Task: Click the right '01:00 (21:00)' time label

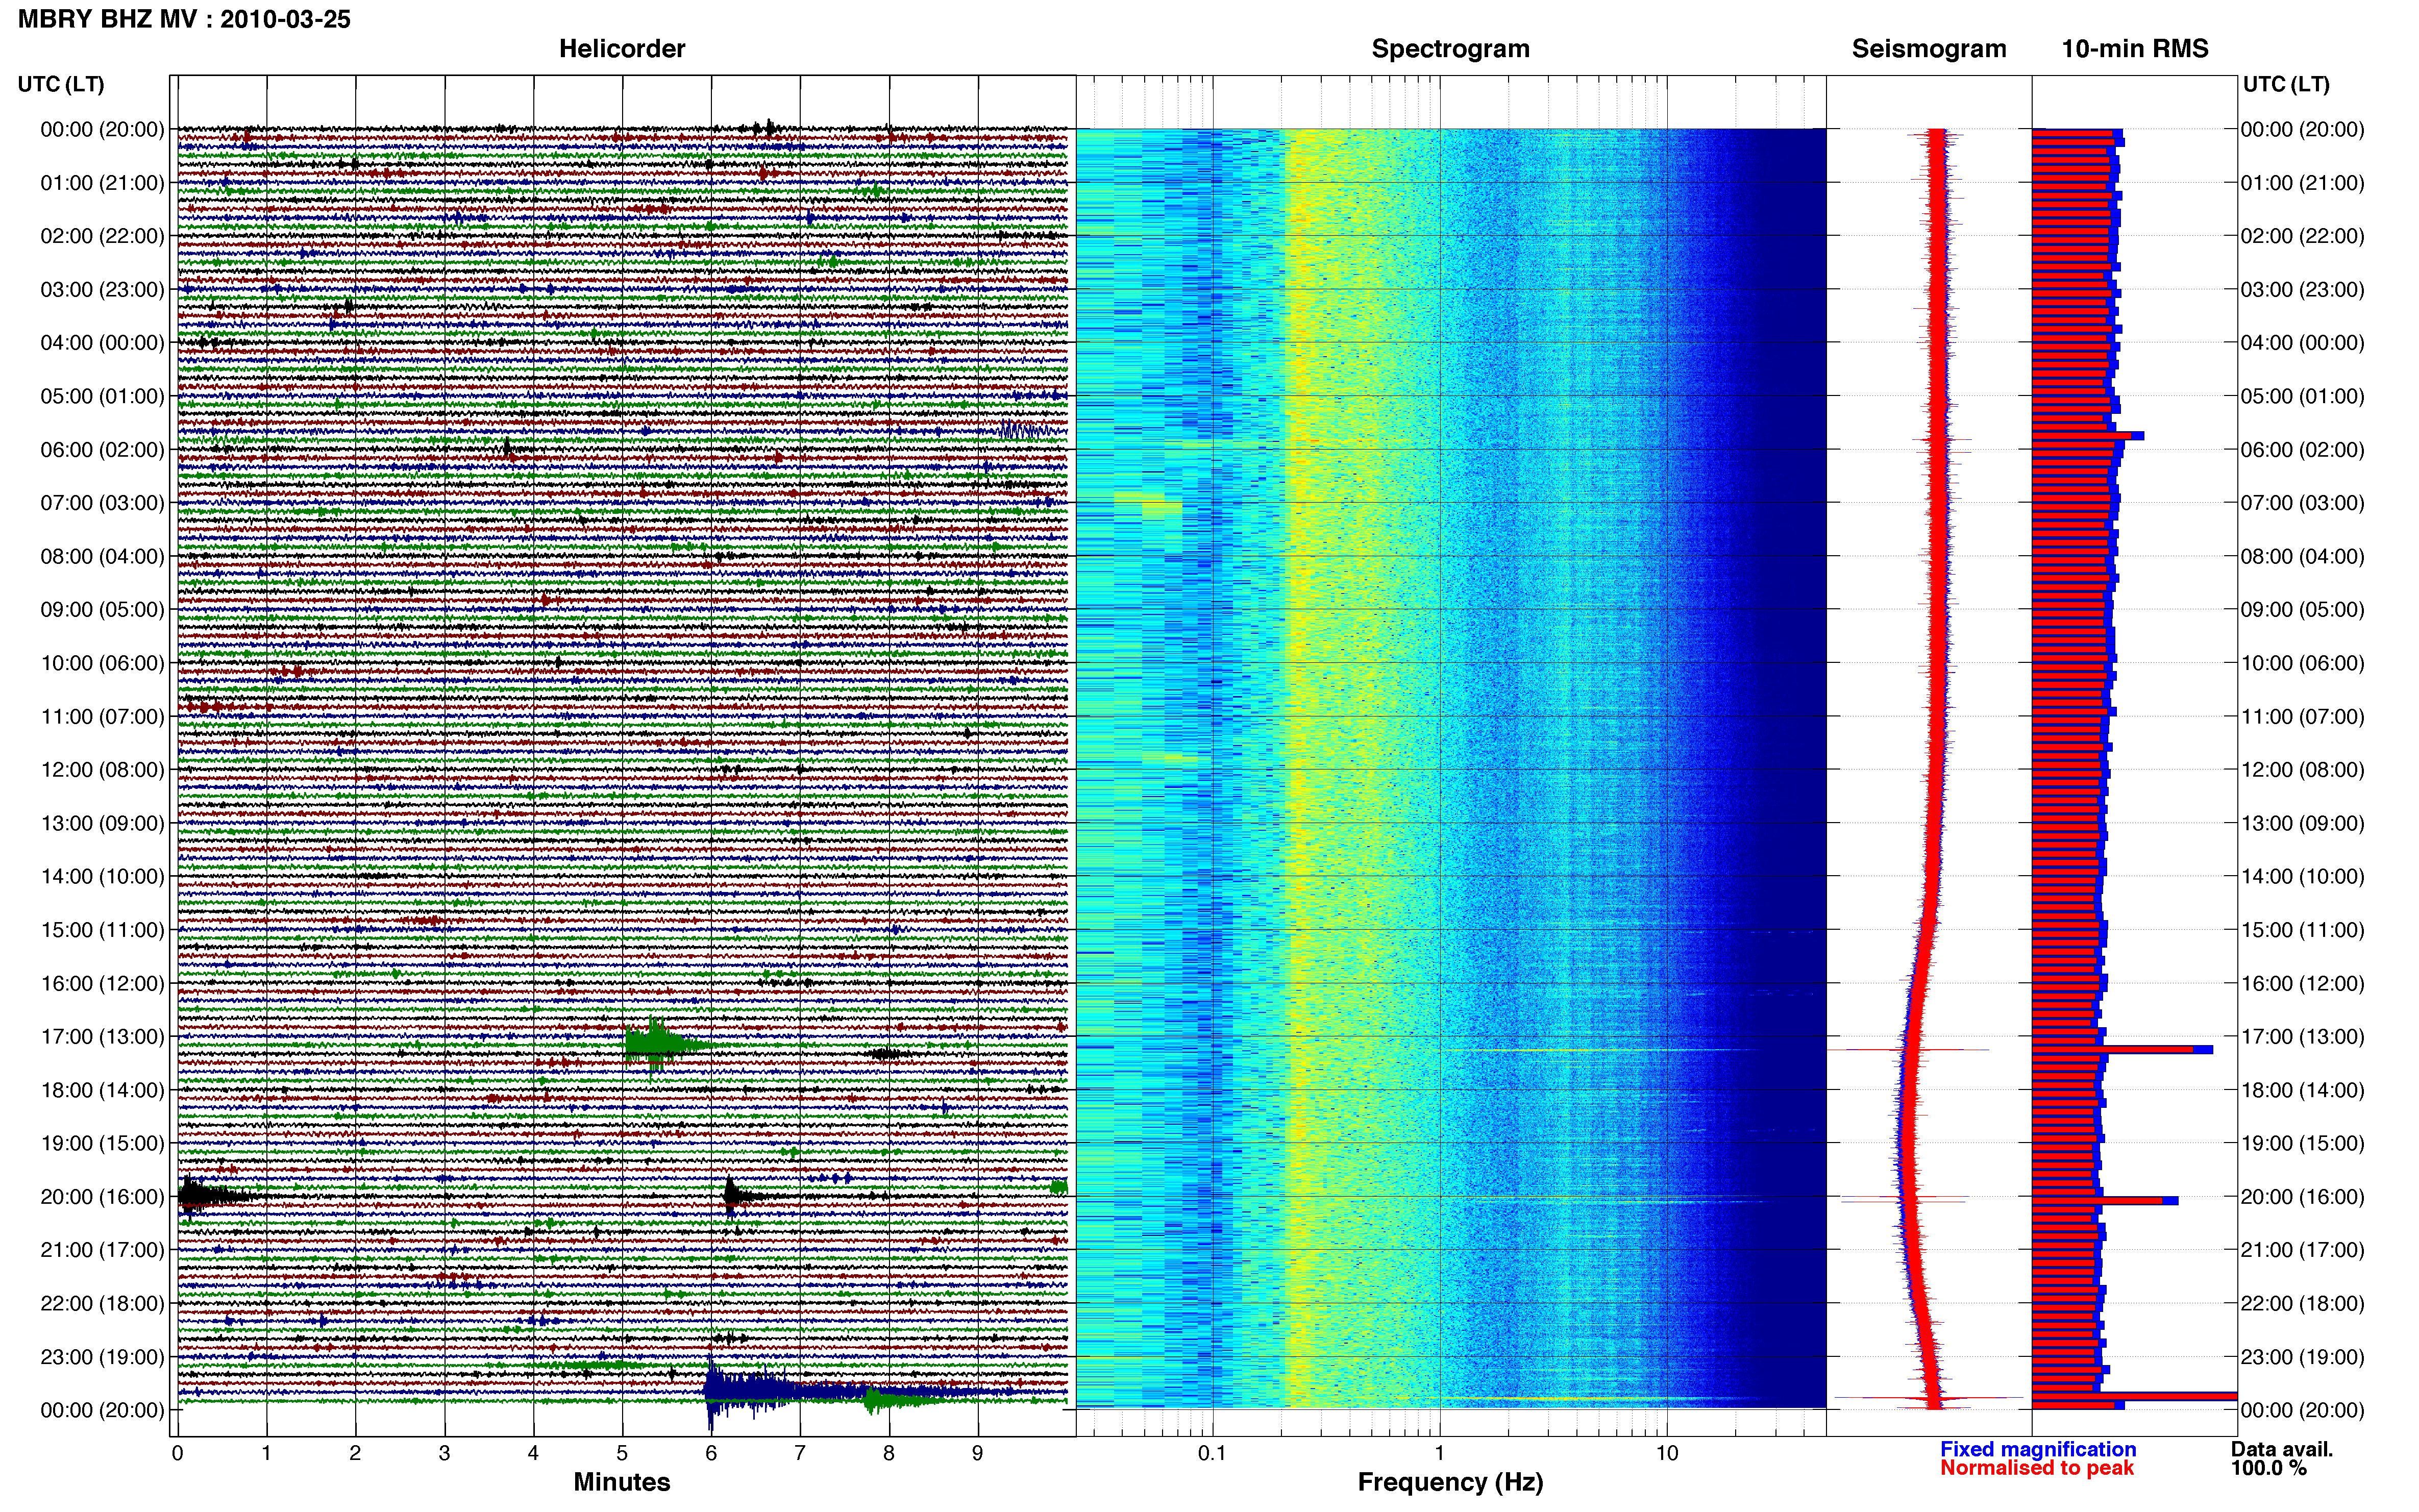Action: [2302, 183]
